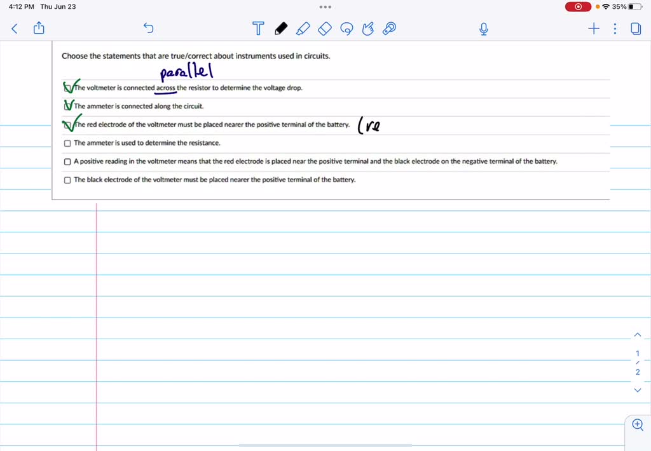
Task: Open the tape tool
Action: 388,29
